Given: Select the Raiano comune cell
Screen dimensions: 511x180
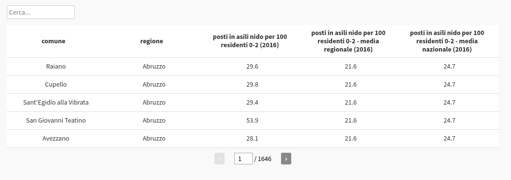Looking at the screenshot, I should pos(56,67).
